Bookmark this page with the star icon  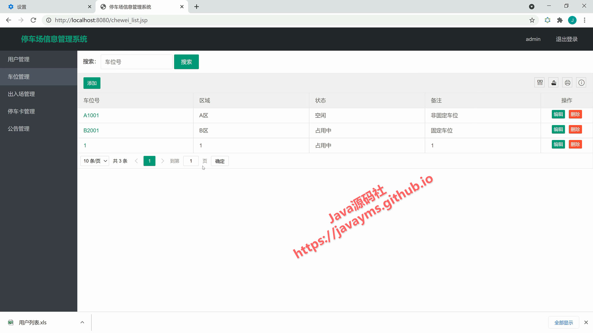pos(532,20)
